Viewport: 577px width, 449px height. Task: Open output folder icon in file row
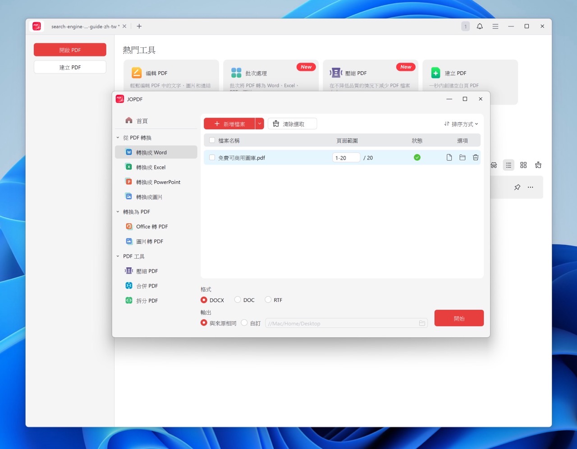coord(462,157)
